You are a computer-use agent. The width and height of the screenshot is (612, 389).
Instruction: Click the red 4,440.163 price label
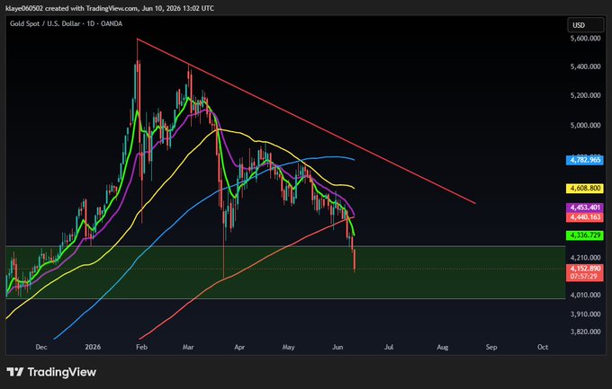[585, 217]
